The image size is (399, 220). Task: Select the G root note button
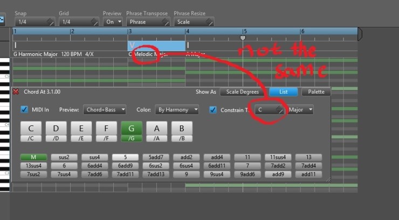[x=132, y=129]
